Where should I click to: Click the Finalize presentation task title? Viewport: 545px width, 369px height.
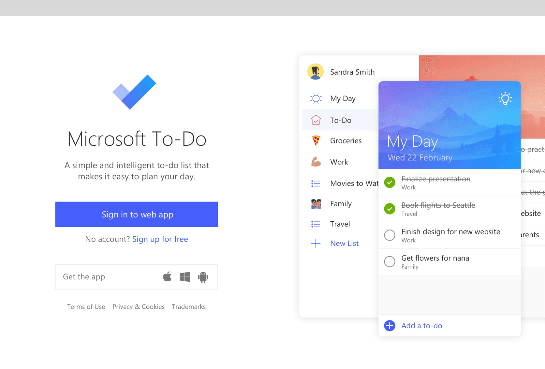pyautogui.click(x=436, y=179)
